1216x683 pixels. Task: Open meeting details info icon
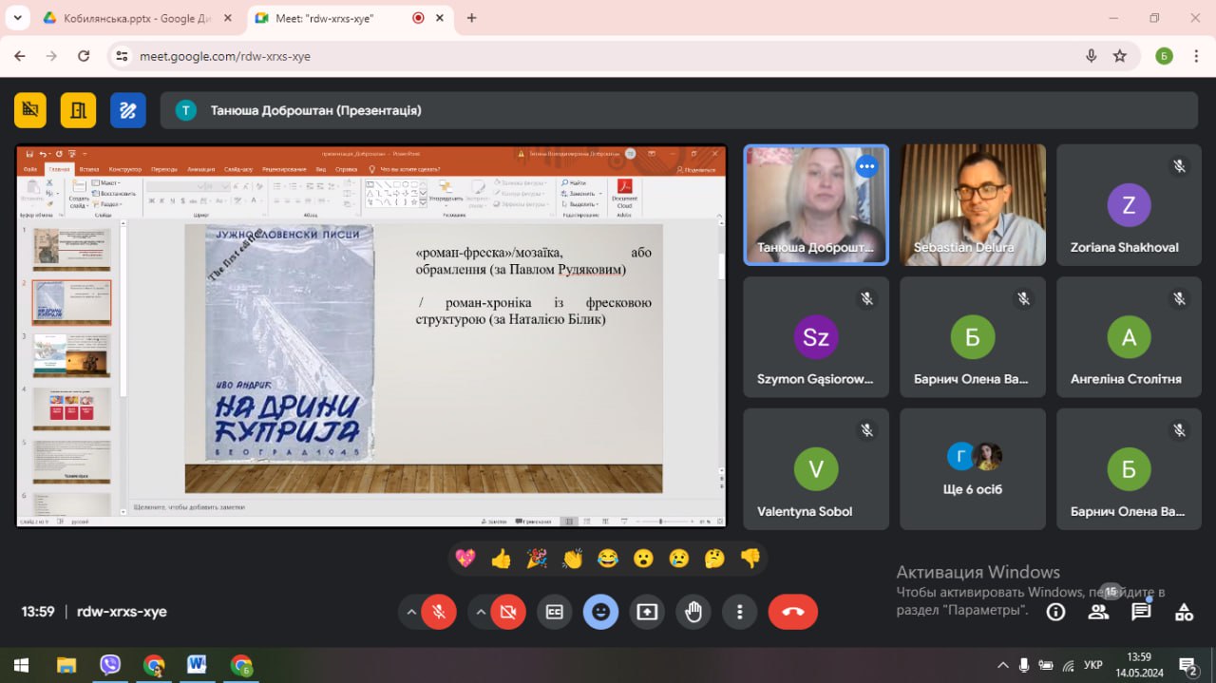[1055, 612]
